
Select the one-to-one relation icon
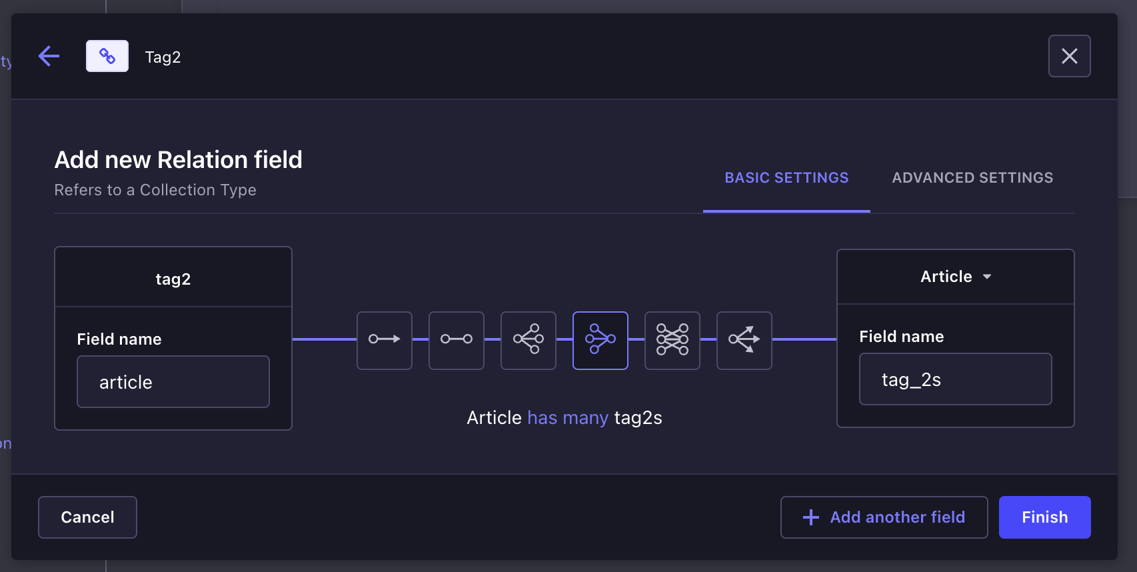(x=457, y=340)
